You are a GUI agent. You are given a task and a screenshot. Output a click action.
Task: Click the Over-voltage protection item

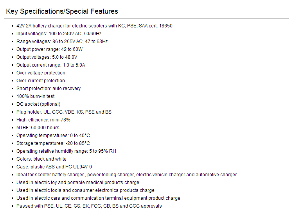(x=41, y=73)
